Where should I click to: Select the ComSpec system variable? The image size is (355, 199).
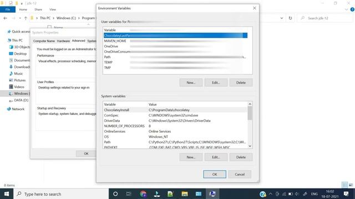pos(175,116)
